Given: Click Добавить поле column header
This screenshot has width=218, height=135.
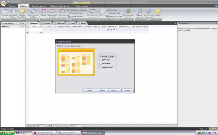Looking at the screenshot, I should pos(140,27).
